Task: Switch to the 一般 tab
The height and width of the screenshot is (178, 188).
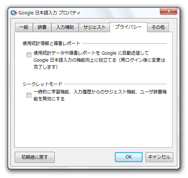Action: [24, 27]
